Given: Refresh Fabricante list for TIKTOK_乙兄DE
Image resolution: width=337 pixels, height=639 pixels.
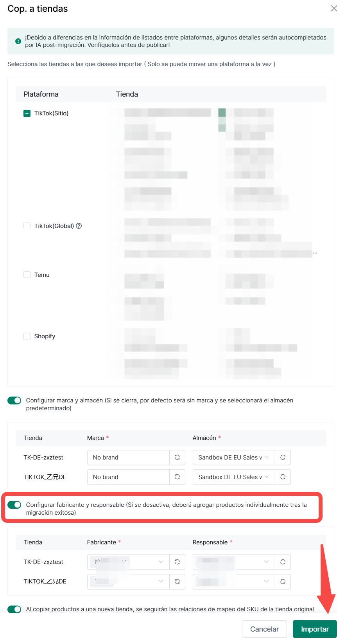Looking at the screenshot, I should 177,581.
